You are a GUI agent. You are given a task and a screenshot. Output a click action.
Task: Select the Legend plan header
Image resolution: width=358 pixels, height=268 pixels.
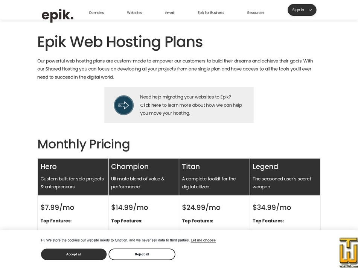pos(265,167)
